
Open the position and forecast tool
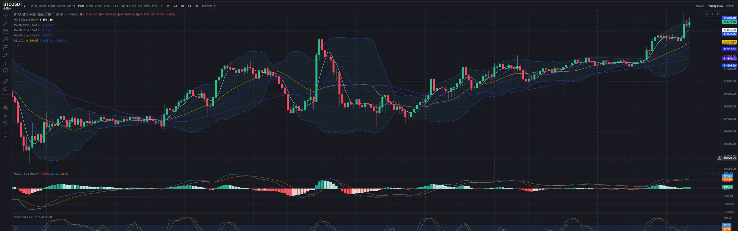tap(6, 47)
